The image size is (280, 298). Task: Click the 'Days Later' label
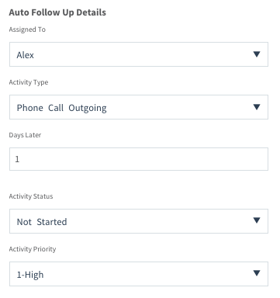25,135
